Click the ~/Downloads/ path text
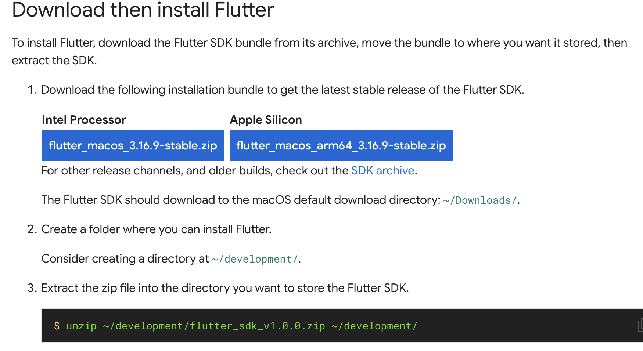 click(x=480, y=200)
